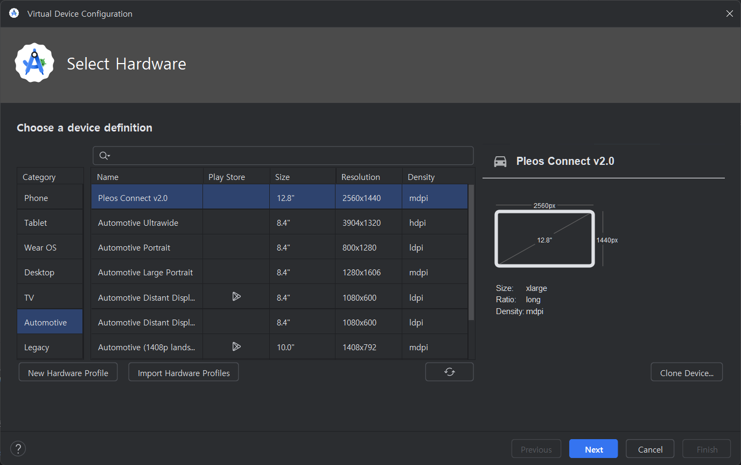The width and height of the screenshot is (741, 465).
Task: Pick the Automotive Large Portrait device
Action: pos(146,273)
